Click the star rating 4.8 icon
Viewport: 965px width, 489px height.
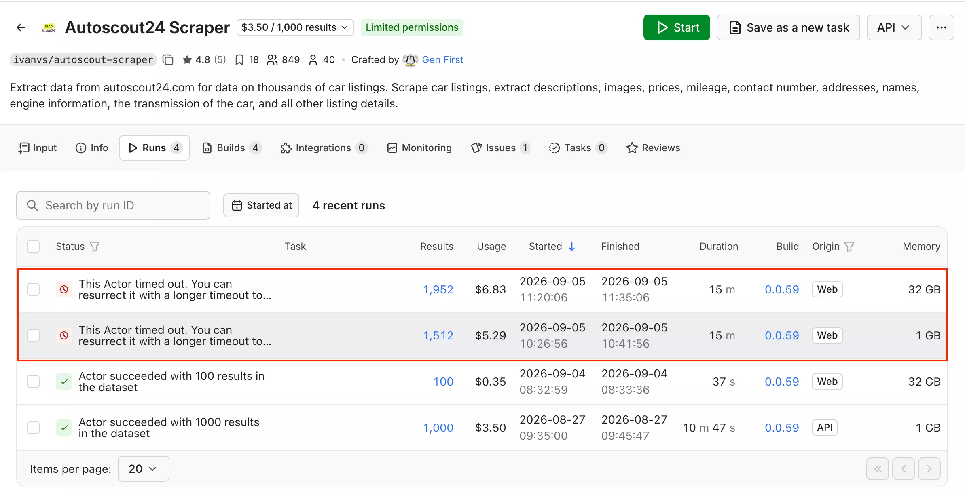pos(187,60)
